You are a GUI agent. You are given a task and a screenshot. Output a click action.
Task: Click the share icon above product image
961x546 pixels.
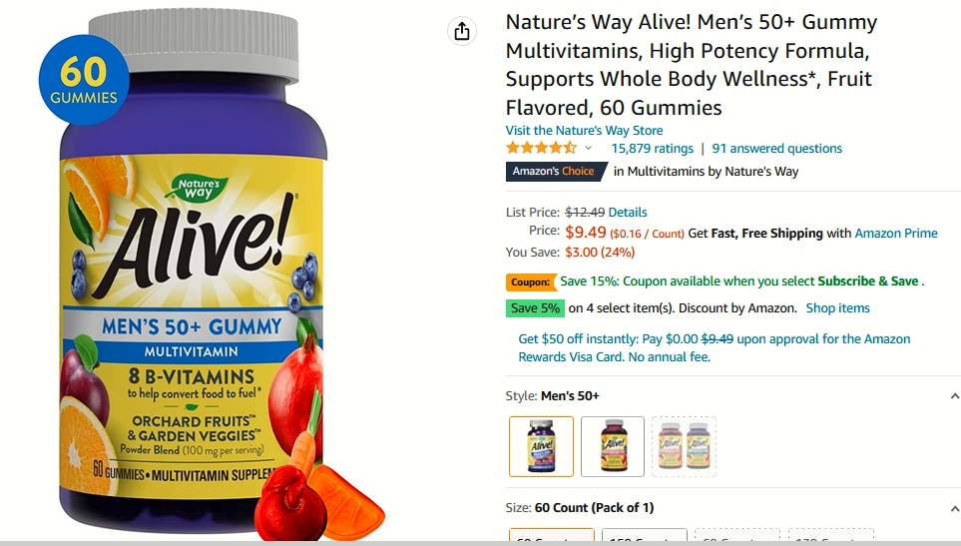point(462,31)
